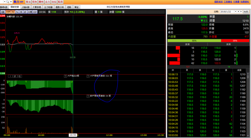Switch to the 即時走勢 tab
This screenshot has height=138, width=251.
coord(15,7)
